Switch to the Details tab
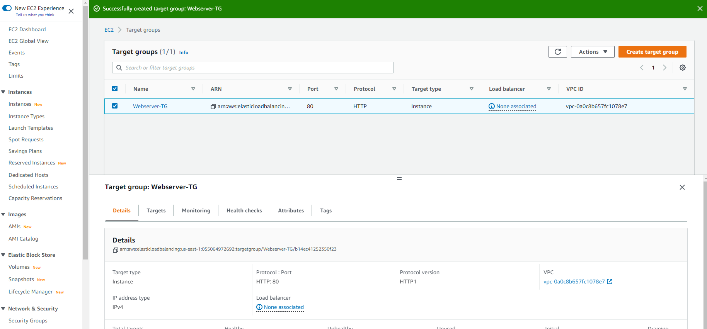This screenshot has height=329, width=707. pyautogui.click(x=122, y=210)
